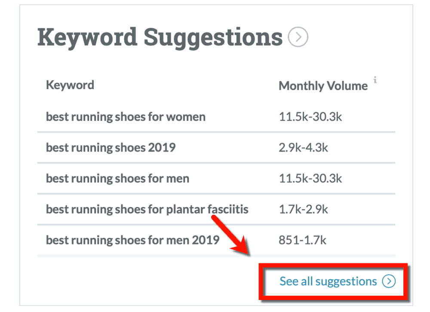This screenshot has width=430, height=312.
Task: Select keyword best running shoes for women
Action: (x=126, y=117)
